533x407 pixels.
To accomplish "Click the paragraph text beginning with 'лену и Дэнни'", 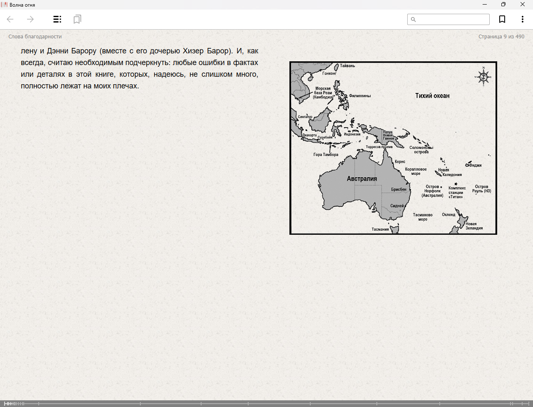I will [x=139, y=68].
